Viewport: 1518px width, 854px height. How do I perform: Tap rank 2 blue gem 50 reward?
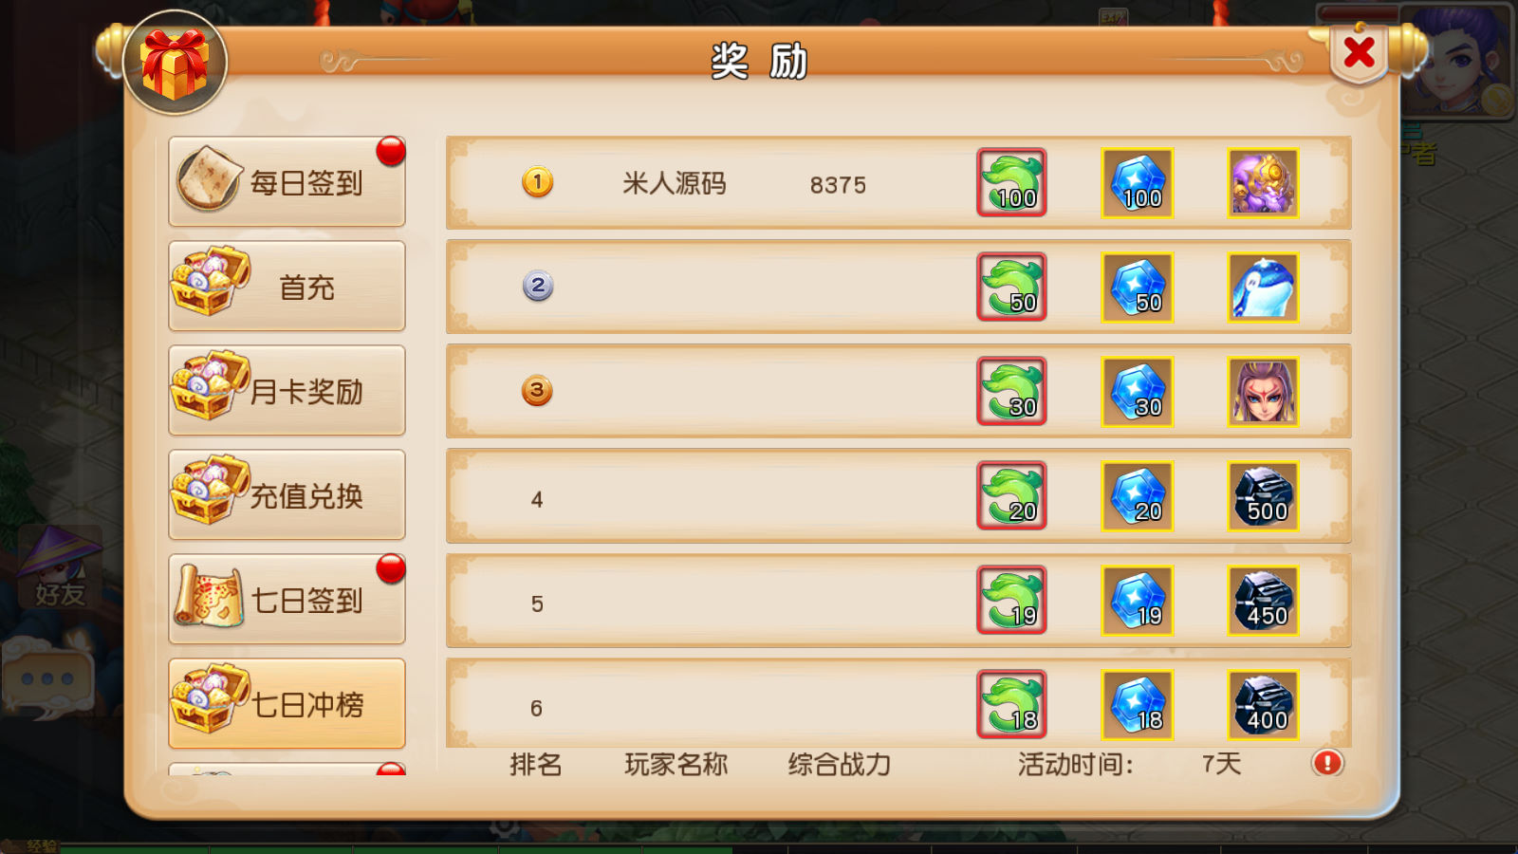click(1138, 288)
